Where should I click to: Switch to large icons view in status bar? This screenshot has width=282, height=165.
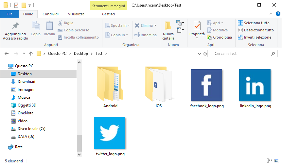277,160
